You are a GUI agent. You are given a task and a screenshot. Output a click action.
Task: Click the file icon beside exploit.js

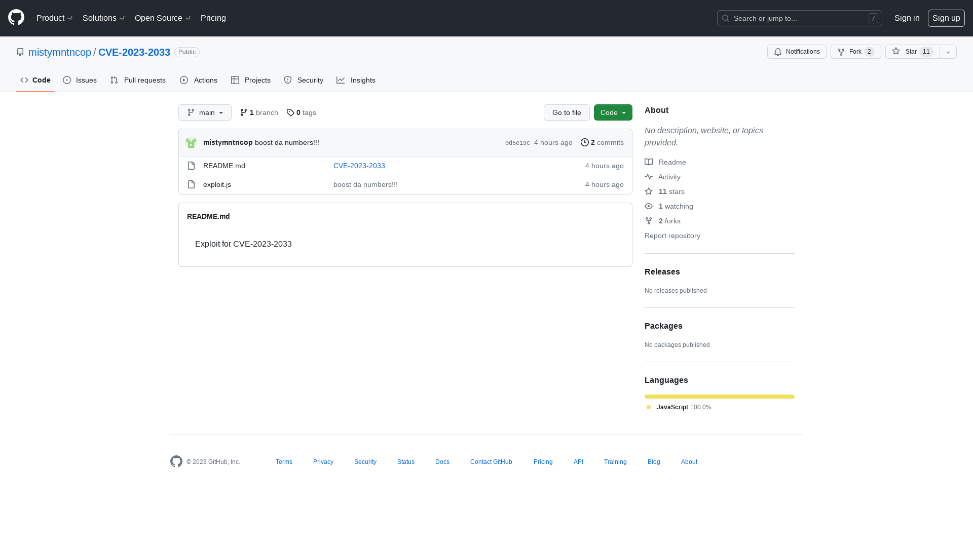click(191, 184)
